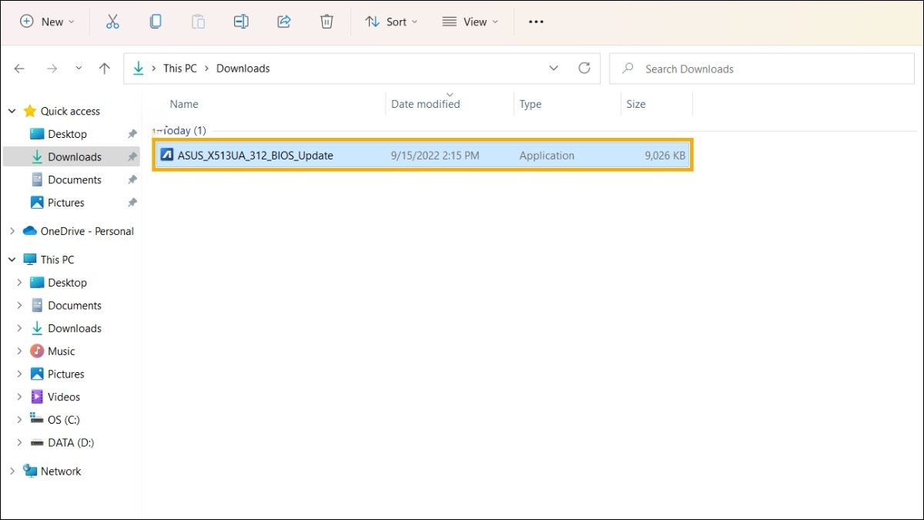Viewport: 924px width, 520px height.
Task: Click This PC in address breadcrumb
Action: (x=180, y=68)
